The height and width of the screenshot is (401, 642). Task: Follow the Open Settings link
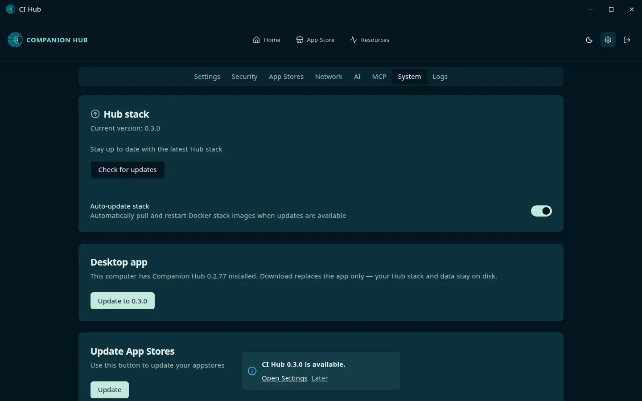tap(284, 378)
